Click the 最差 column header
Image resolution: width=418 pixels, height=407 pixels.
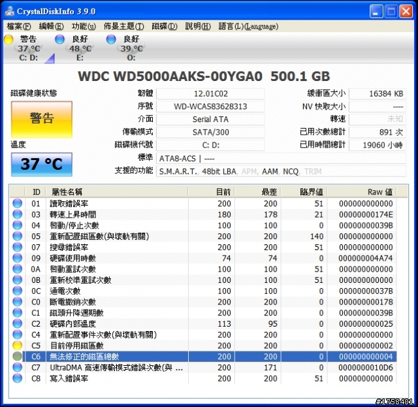(257, 192)
